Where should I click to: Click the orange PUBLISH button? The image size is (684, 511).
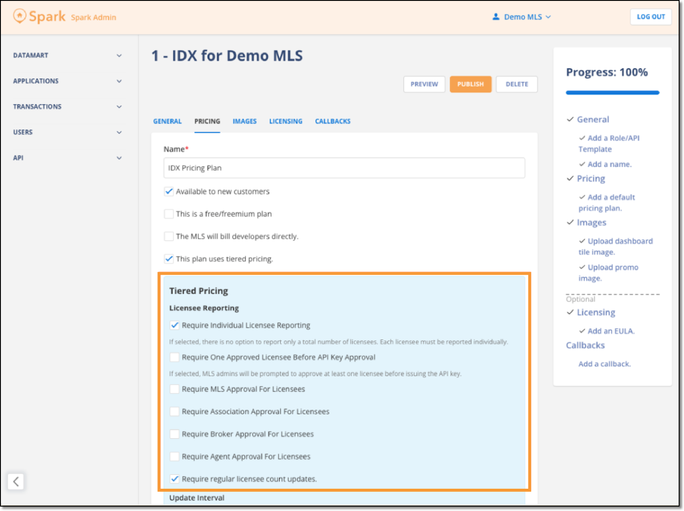tap(471, 84)
